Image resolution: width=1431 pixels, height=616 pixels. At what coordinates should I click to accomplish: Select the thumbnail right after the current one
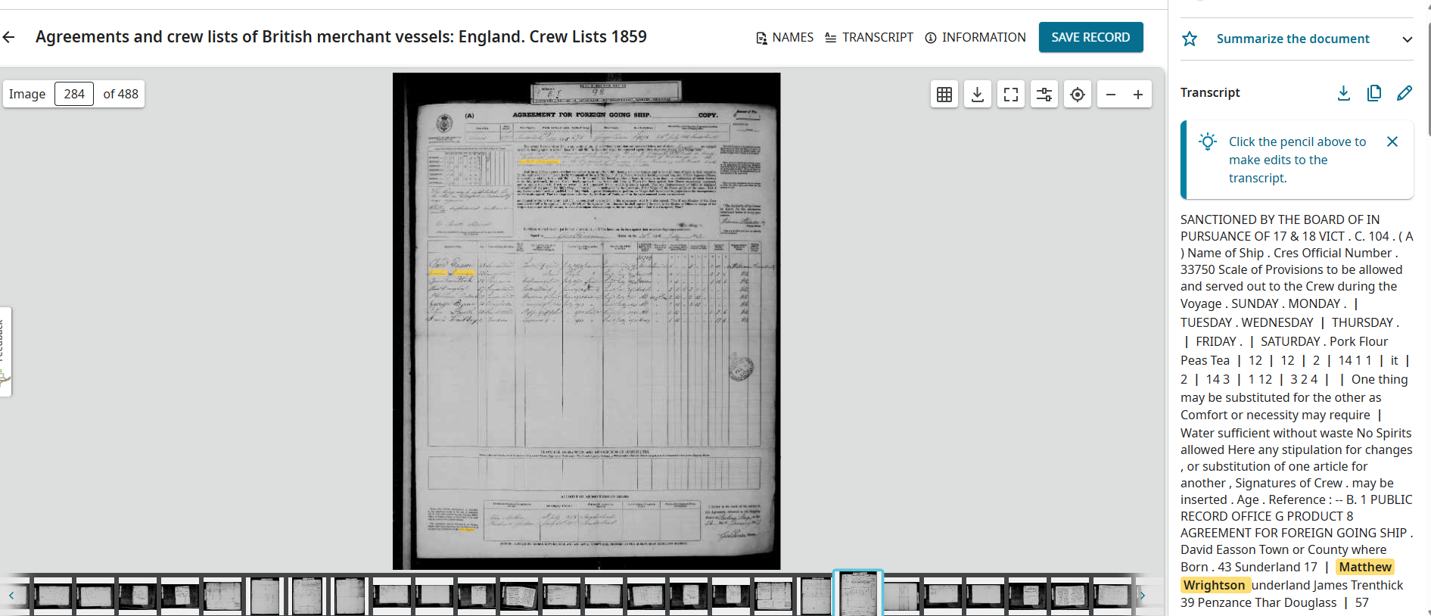pos(901,595)
